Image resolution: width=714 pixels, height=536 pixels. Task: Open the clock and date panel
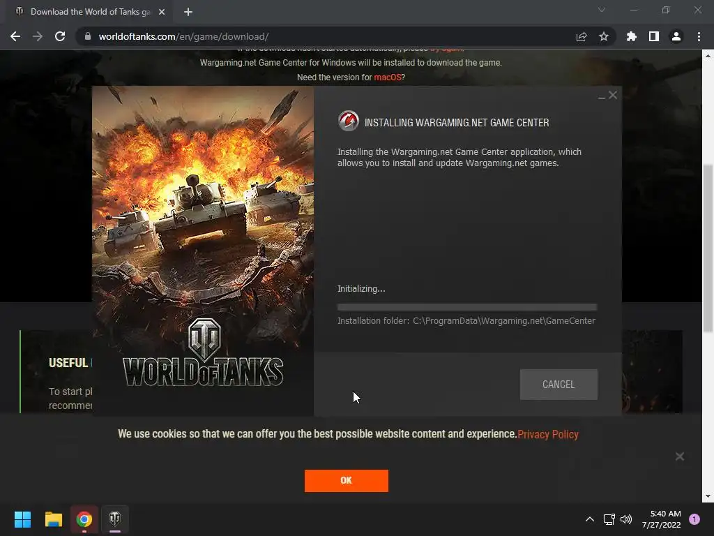tap(662, 519)
